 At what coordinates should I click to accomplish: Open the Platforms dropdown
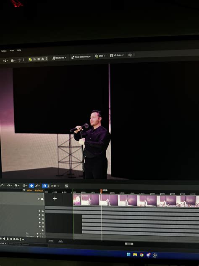pos(59,58)
